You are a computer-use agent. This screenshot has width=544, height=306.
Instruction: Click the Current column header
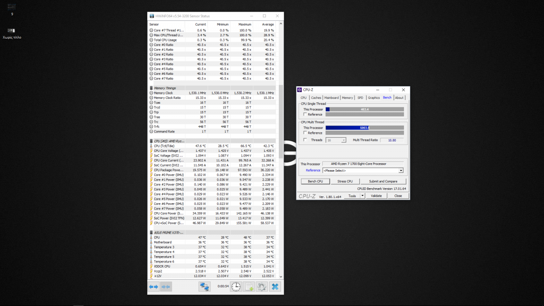tap(200, 24)
